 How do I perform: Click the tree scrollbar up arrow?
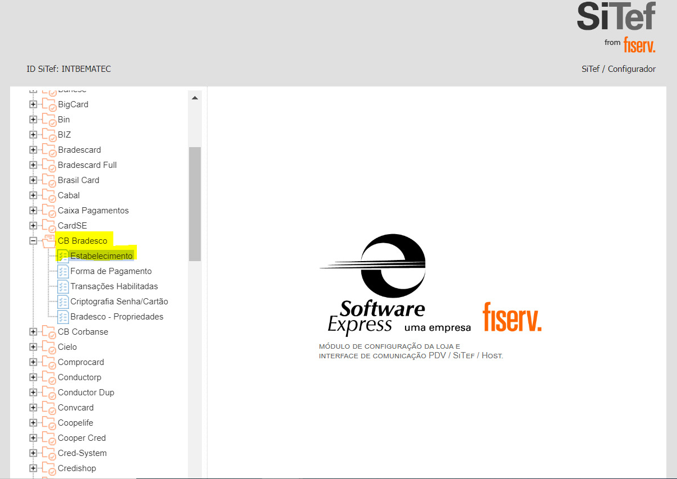pos(195,98)
